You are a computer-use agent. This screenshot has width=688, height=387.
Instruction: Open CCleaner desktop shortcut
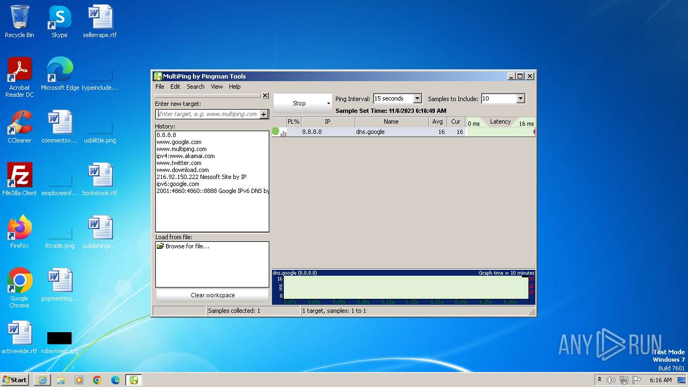pyautogui.click(x=20, y=127)
